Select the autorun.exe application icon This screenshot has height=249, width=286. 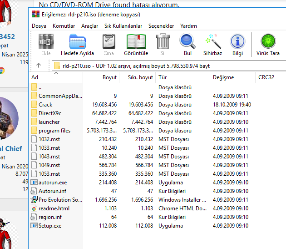coord(34,183)
